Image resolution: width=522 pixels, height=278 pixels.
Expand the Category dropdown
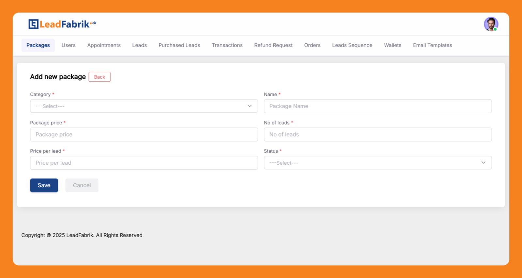point(144,106)
